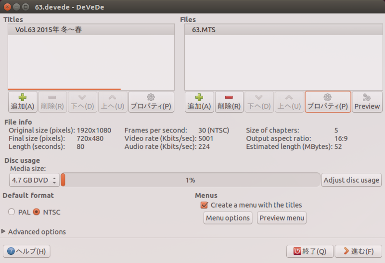The width and height of the screenshot is (385, 263).
Task: Click Adjust disc usage button
Action: (x=351, y=180)
